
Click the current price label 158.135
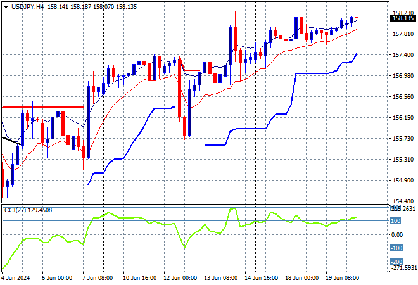(403, 18)
